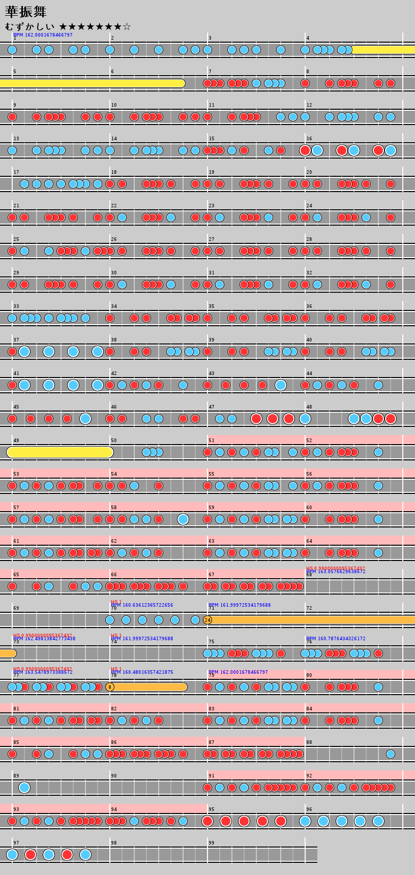
Task: Click the BPM 163.5478973388672 label
Action: (x=43, y=672)
